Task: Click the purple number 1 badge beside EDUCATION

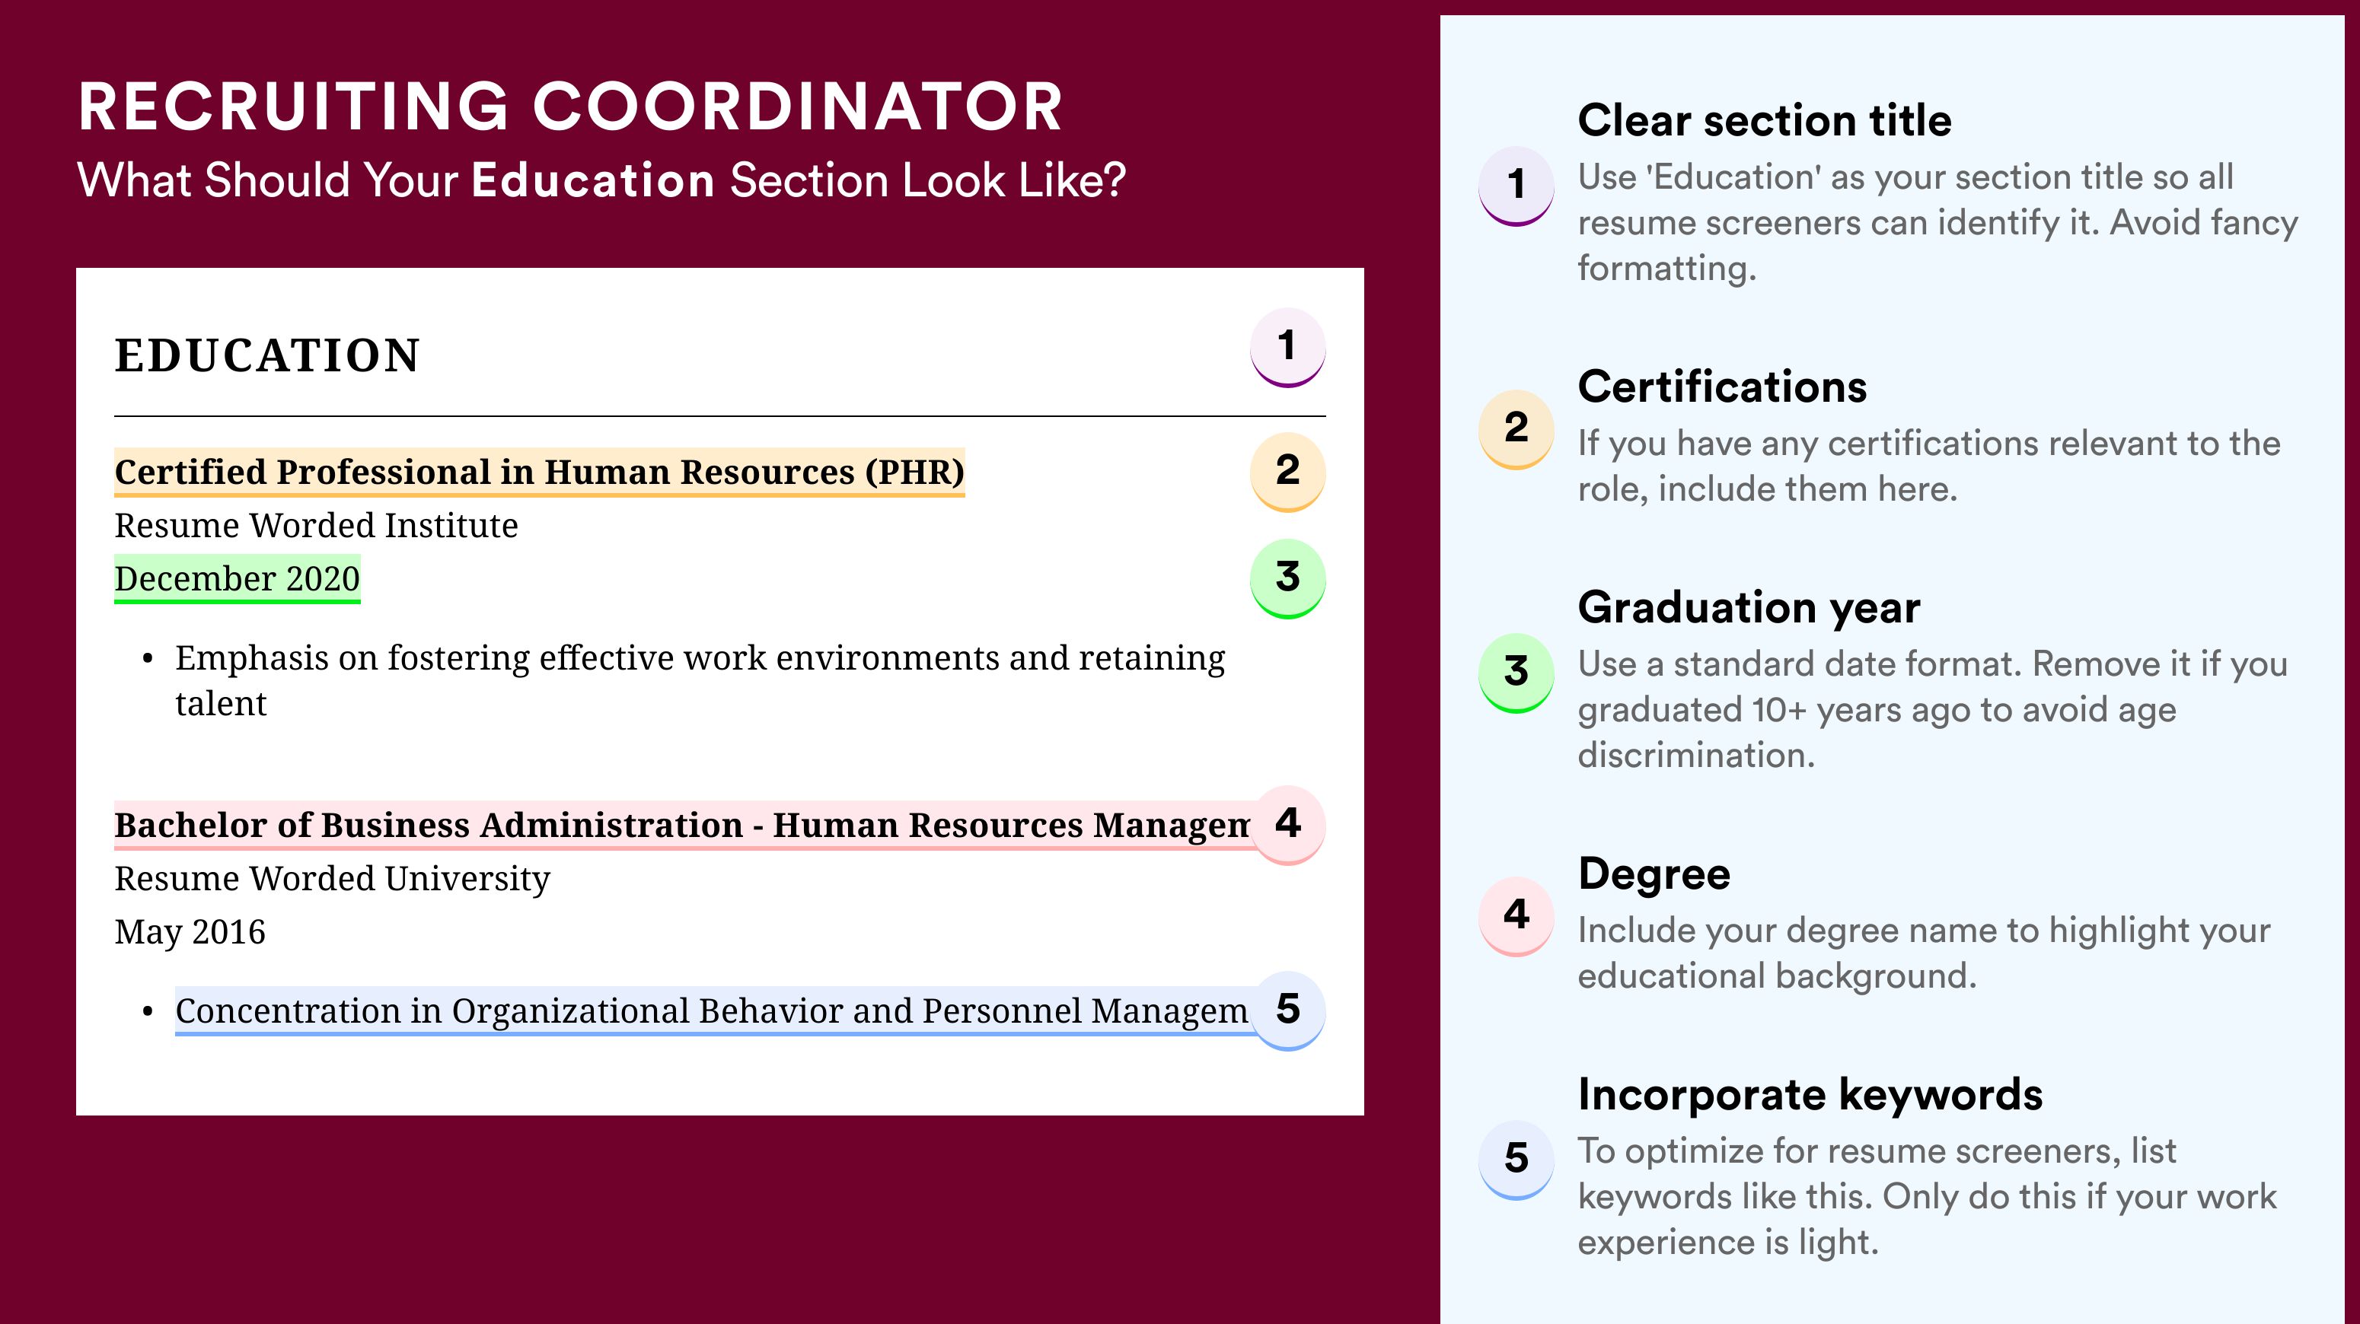Action: point(1287,347)
